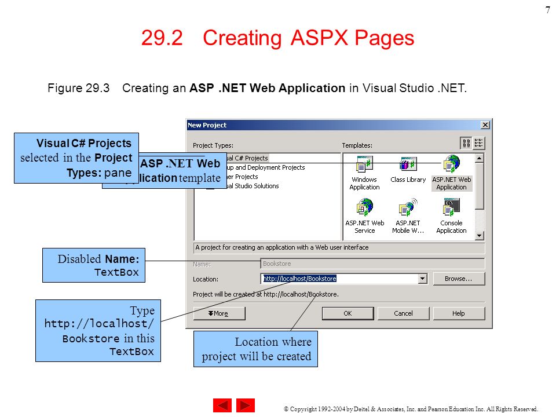Select Visual Studio Solutions project type

coord(253,186)
